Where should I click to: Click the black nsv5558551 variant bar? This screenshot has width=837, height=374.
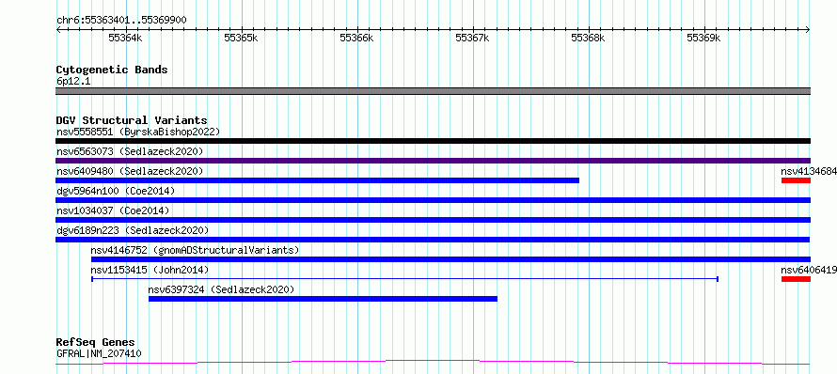tap(433, 141)
